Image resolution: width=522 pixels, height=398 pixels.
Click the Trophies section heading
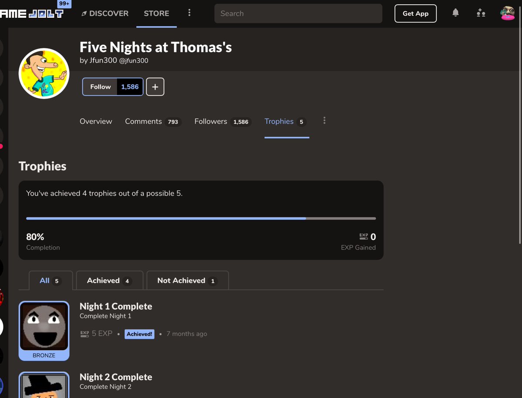point(43,166)
